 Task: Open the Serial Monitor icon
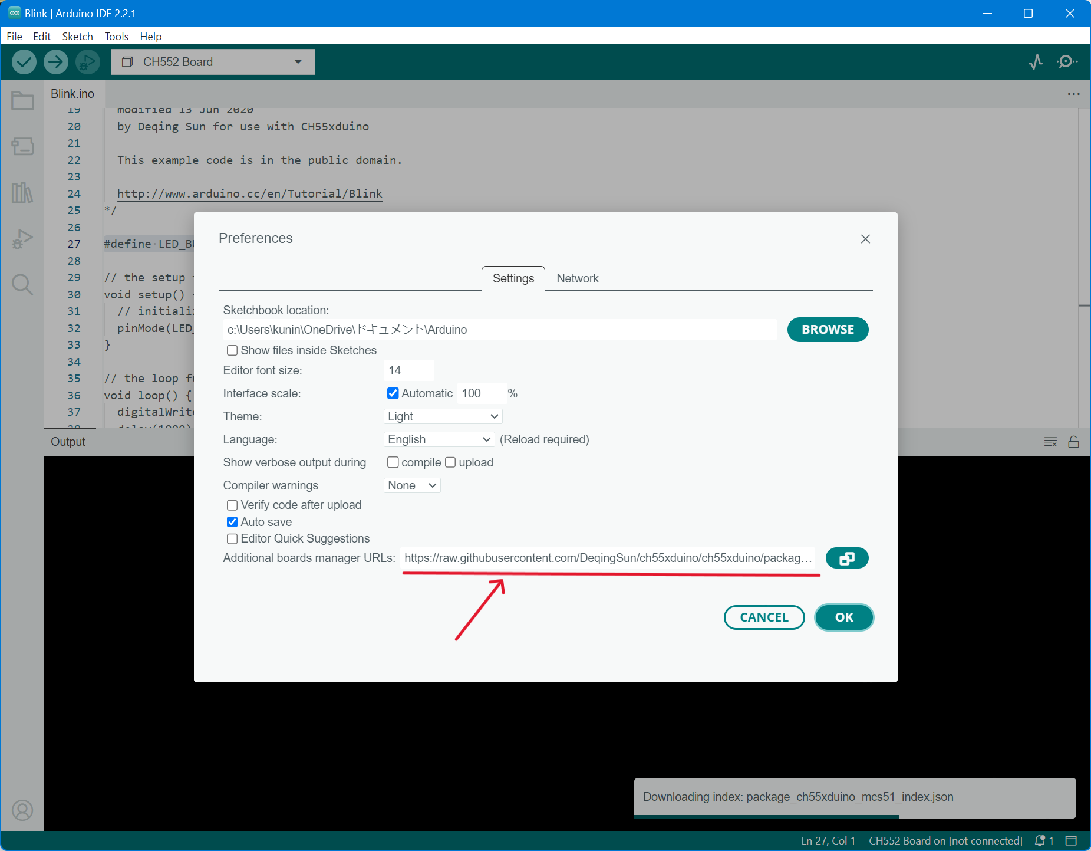click(1067, 62)
